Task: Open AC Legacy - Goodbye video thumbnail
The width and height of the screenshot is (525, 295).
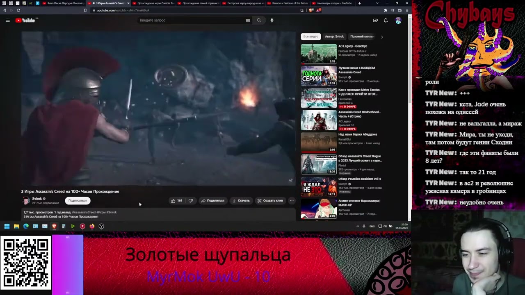Action: point(319,54)
